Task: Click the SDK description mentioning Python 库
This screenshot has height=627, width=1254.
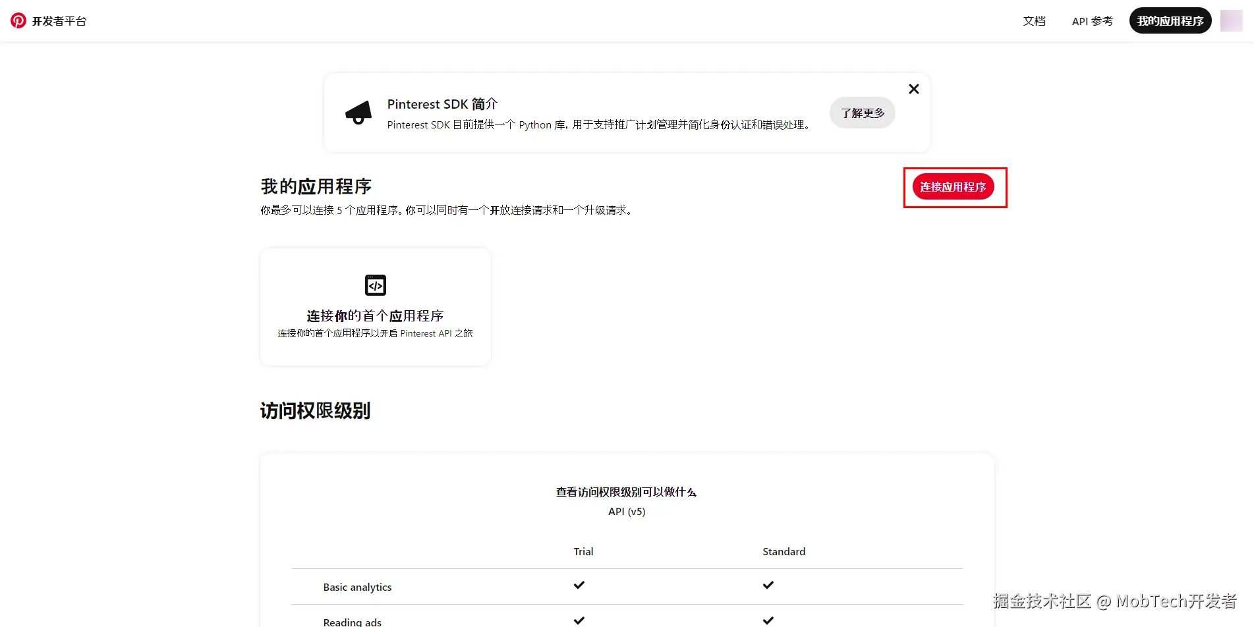Action: coord(598,125)
